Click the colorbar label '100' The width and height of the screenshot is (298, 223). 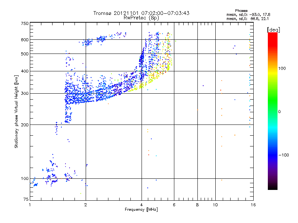point(282,68)
